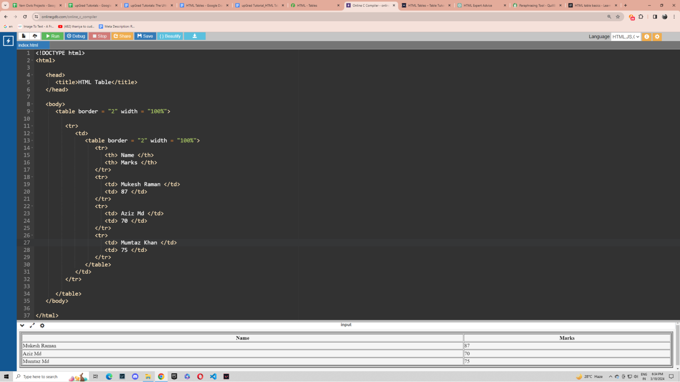680x382 pixels.
Task: Click the Marks header cell in output
Action: [567, 338]
